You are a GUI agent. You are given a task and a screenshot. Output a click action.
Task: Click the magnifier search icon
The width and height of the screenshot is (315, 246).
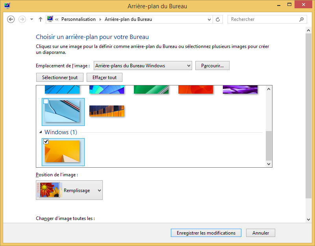coord(301,19)
